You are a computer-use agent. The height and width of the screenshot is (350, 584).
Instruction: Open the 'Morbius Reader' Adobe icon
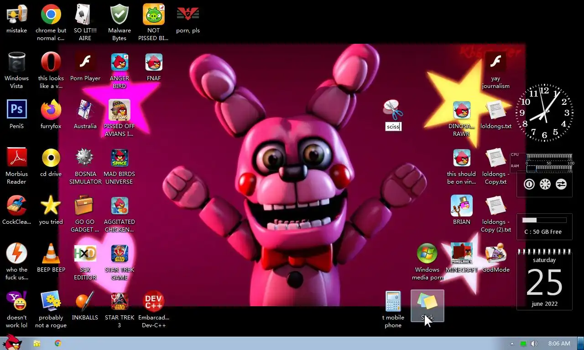pyautogui.click(x=16, y=158)
